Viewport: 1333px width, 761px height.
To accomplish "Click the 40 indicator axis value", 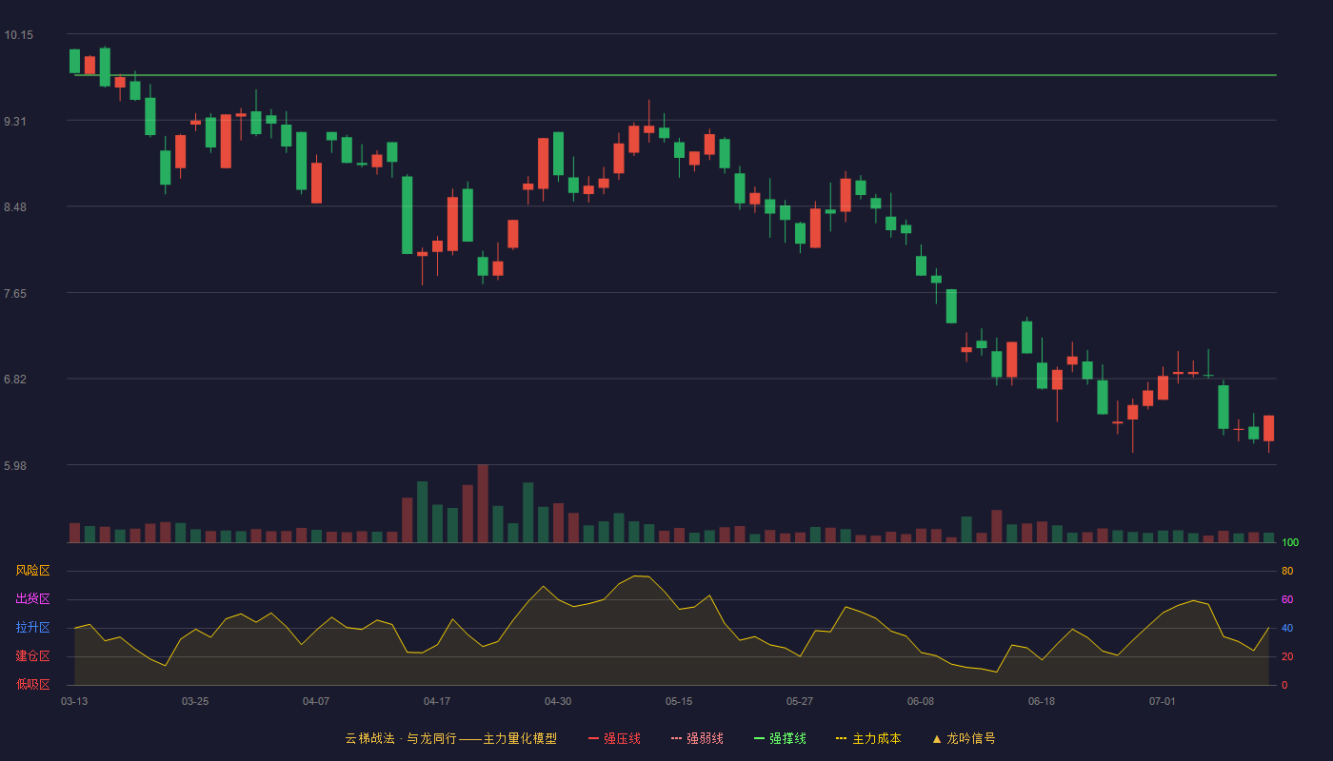I will click(x=1287, y=629).
